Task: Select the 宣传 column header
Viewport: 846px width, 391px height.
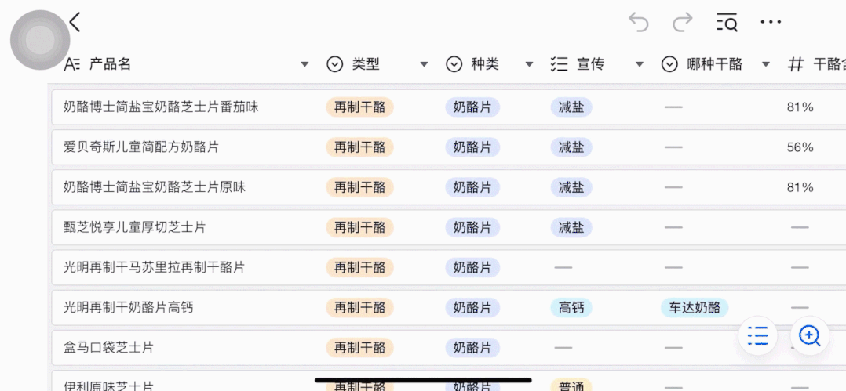Action: click(590, 64)
